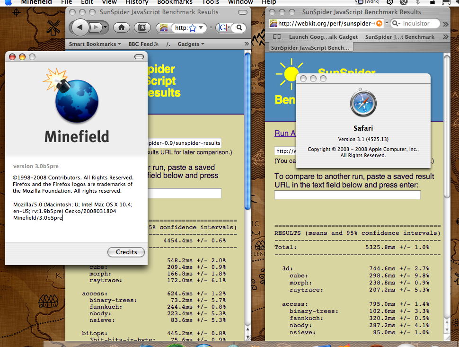Select SunSpider JavaScript Bench... Safari tab
Image resolution: width=459 pixels, height=347 pixels.
click(310, 48)
